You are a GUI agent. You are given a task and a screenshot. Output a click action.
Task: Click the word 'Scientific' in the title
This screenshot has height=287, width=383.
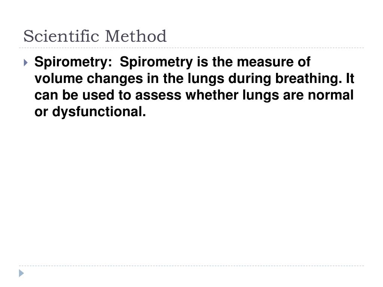click(61, 37)
